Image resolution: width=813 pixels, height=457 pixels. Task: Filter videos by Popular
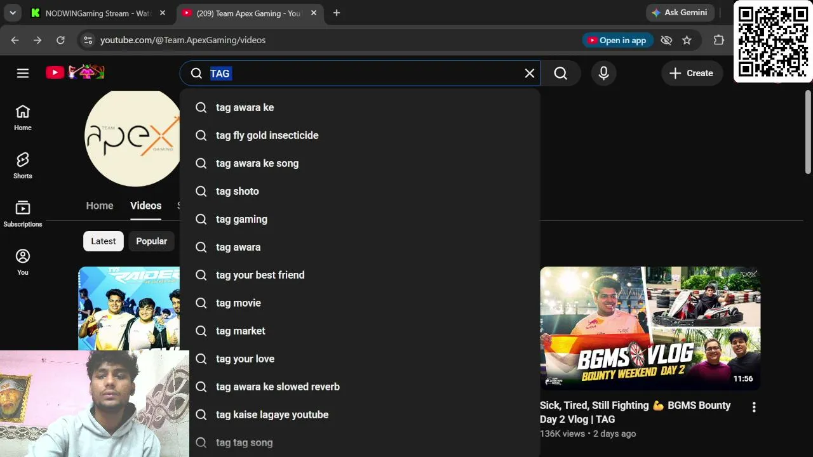pyautogui.click(x=151, y=241)
